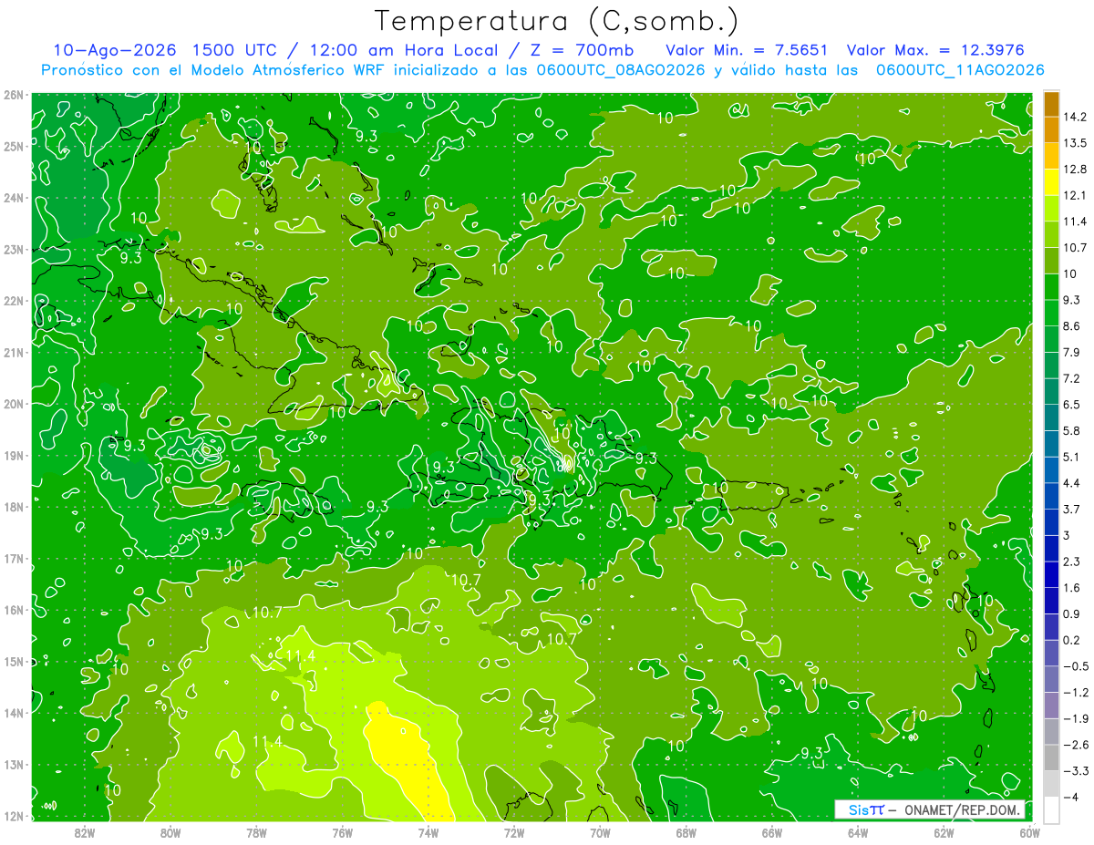Click the 25N latitude axis label
Viewport: 1094px width, 845px height.
tap(14, 146)
